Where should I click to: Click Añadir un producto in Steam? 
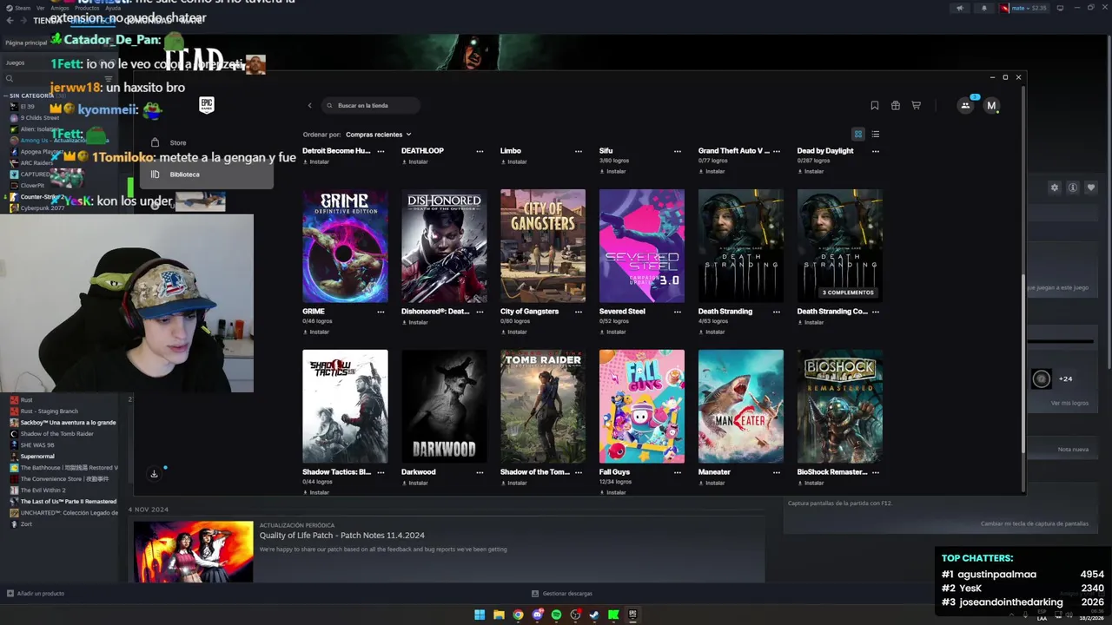(36, 594)
